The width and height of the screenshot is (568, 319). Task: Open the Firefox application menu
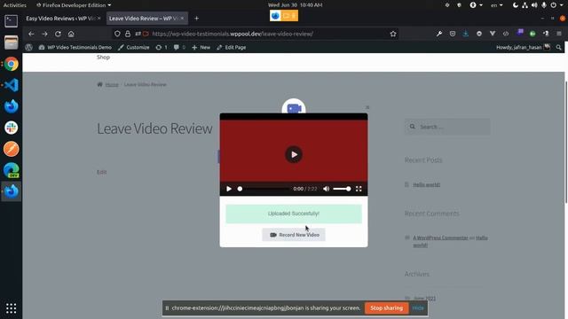click(x=559, y=34)
